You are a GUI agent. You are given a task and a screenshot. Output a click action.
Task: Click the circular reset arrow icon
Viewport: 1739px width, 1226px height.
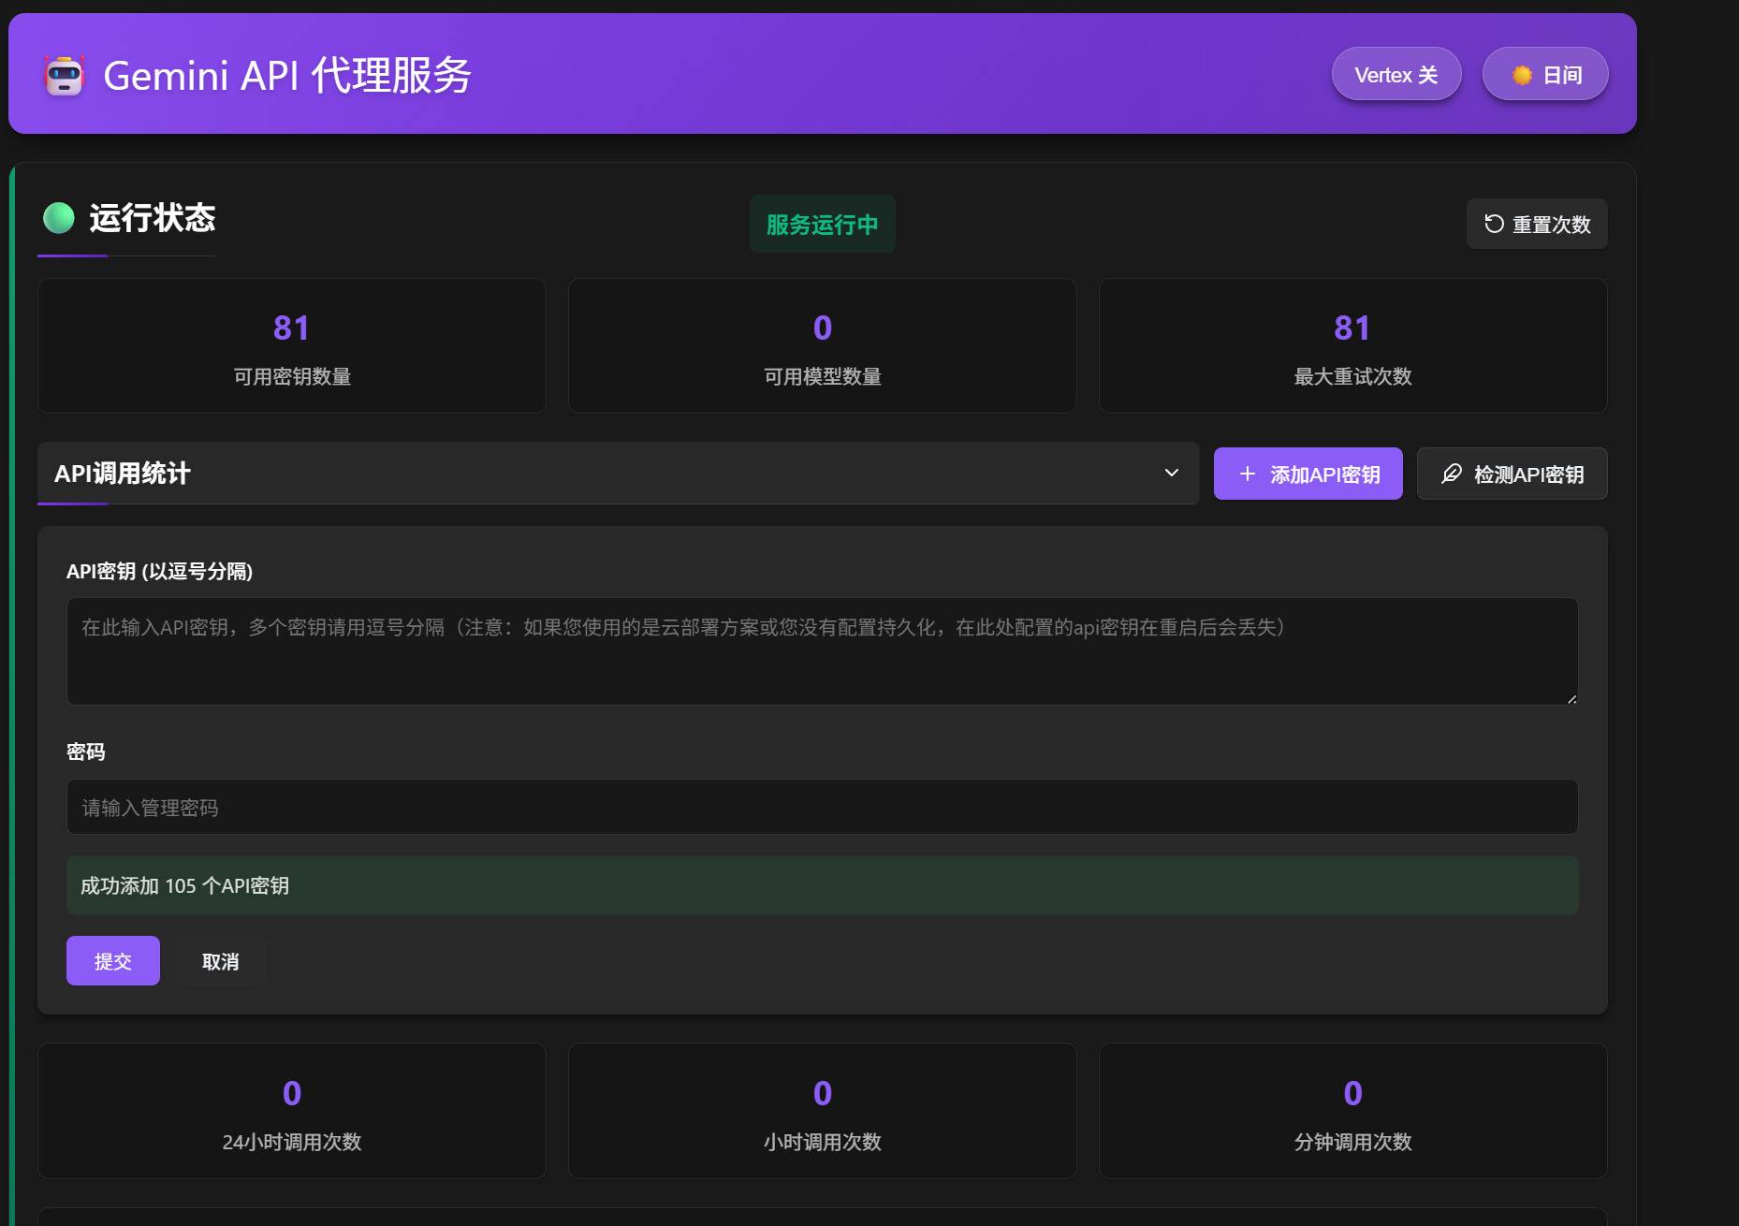click(x=1494, y=224)
